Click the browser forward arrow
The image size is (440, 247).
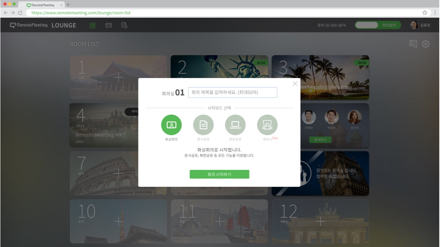(x=13, y=13)
